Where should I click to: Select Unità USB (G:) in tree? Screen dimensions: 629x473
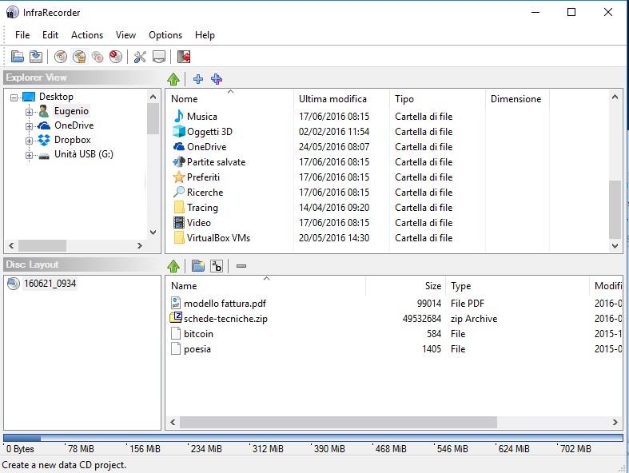pyautogui.click(x=83, y=154)
